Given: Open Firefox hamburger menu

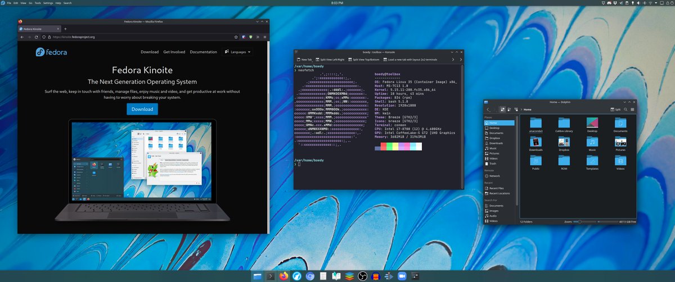Looking at the screenshot, I should [264, 37].
